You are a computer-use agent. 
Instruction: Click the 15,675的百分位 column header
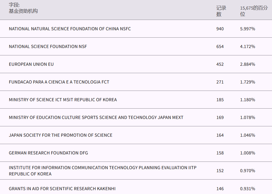(x=254, y=11)
